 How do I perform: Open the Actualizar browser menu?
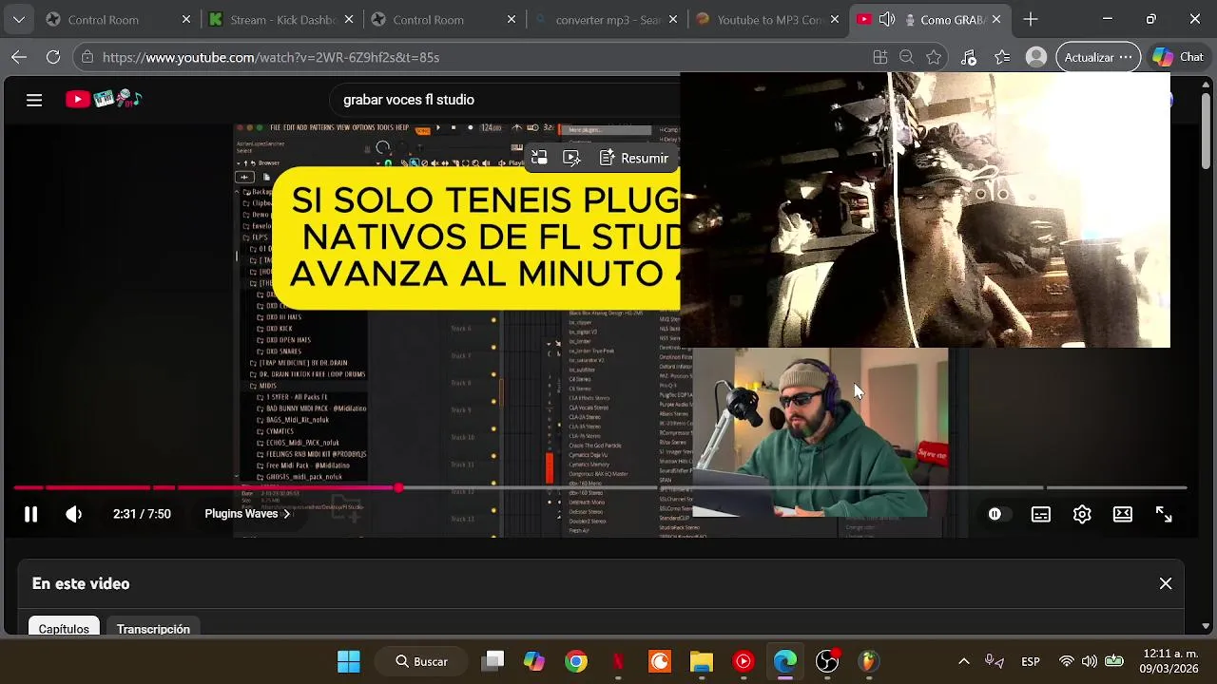tap(1098, 57)
